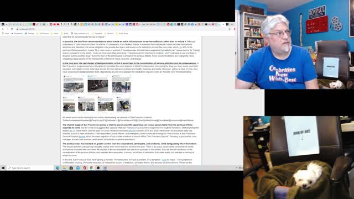Open a new browser tab with plus button

coord(232,24)
